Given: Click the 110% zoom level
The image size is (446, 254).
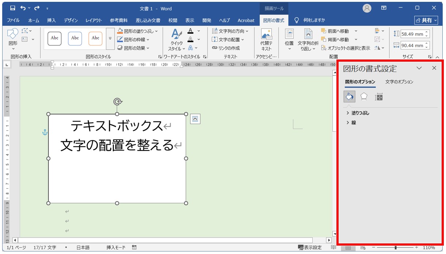Looking at the screenshot, I should pos(429,247).
